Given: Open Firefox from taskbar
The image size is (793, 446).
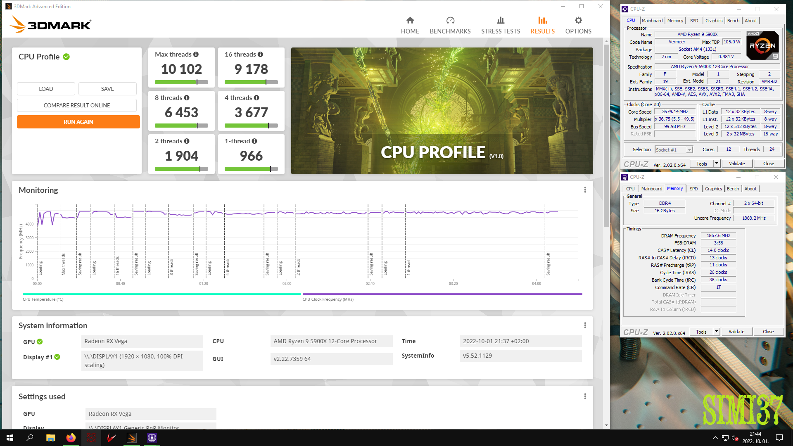Looking at the screenshot, I should click(71, 438).
